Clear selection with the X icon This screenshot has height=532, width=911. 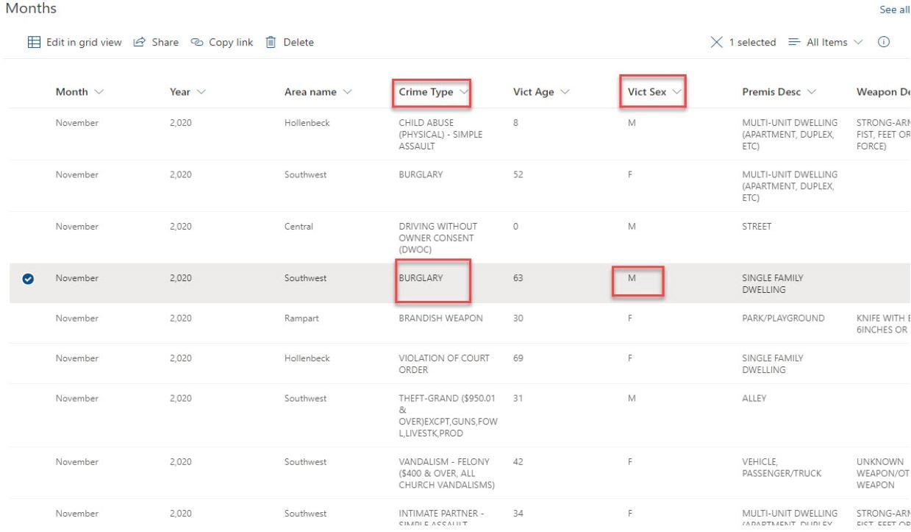click(716, 43)
